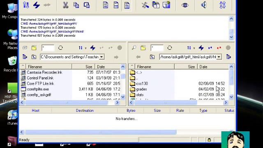This screenshot has width=263, height=148.
Task: Click the text template 'T' icon
Action: (166, 5)
